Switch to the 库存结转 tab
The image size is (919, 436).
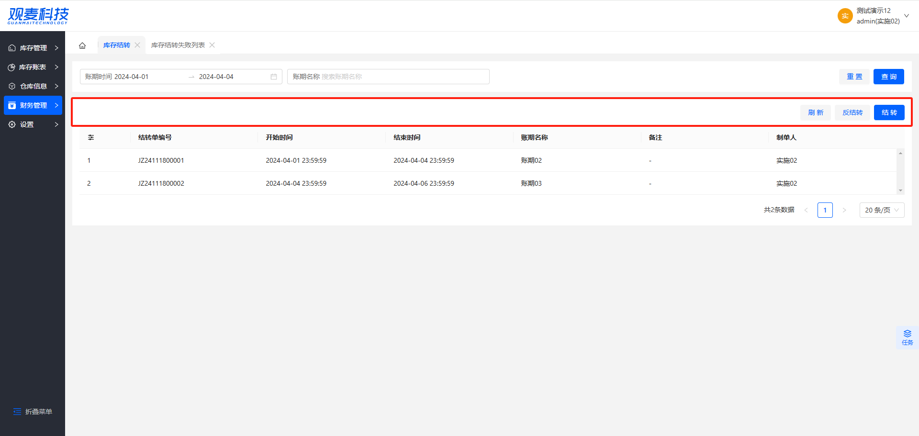point(117,45)
